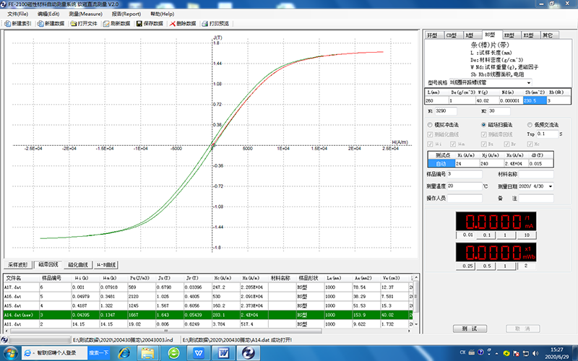Click the app icon in the status bar

4,339
